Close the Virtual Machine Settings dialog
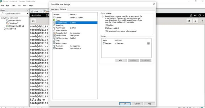This screenshot has width=205, height=108. coord(154,4)
